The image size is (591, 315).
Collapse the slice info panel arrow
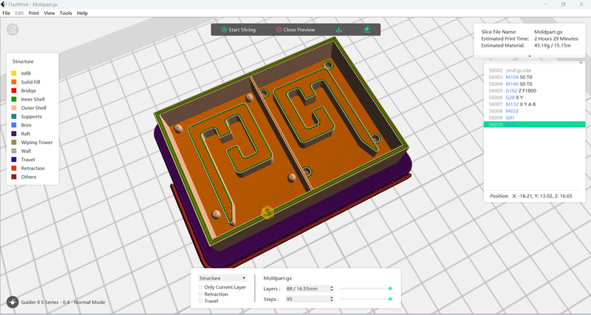[x=530, y=56]
